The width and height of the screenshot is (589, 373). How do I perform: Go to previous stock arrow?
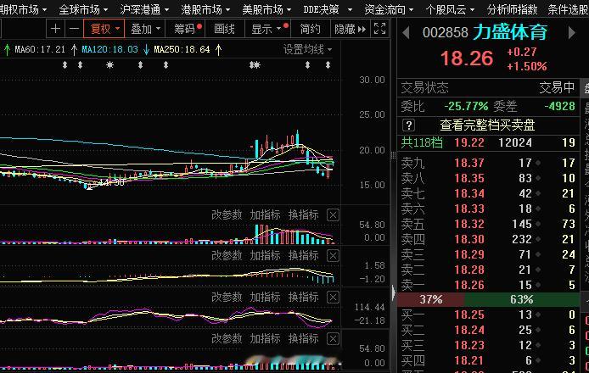[406, 33]
